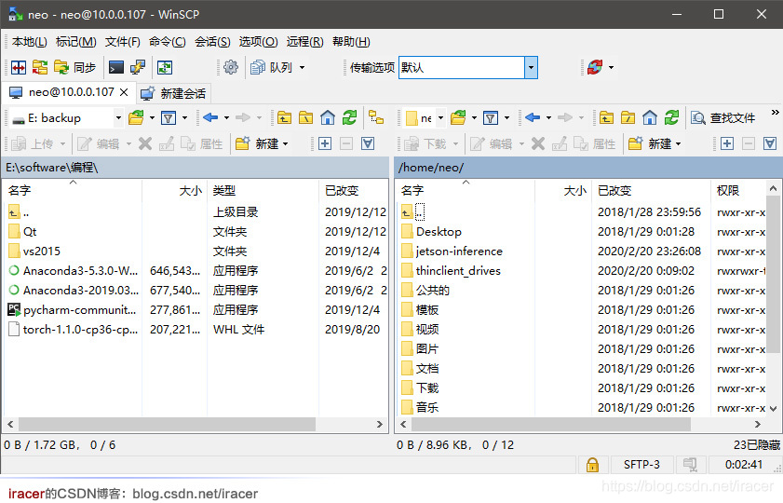The image size is (783, 503).
Task: Click the Compare Directories icon in main toolbar
Action: tap(19, 67)
